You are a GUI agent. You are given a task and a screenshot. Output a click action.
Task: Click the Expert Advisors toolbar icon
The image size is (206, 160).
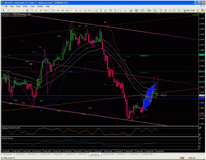click(203, 10)
